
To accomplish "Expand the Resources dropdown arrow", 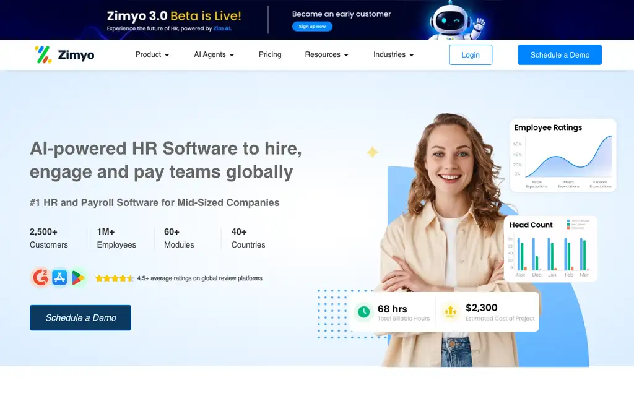I will pyautogui.click(x=346, y=55).
